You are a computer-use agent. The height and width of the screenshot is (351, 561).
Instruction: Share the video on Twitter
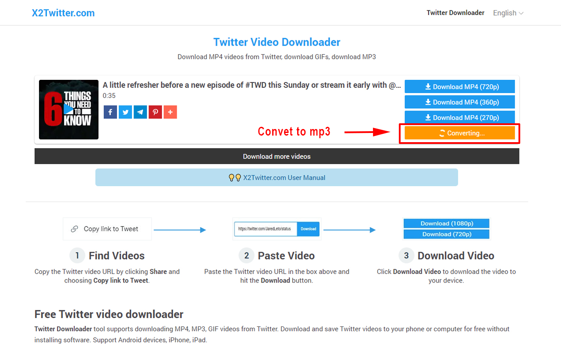click(125, 112)
